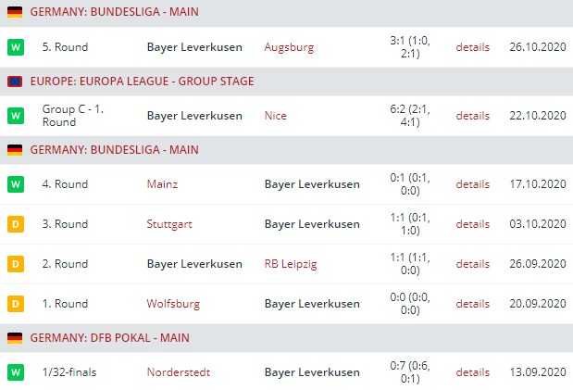573x390 pixels.
Task: Click the German flag beside DFB Pokal header
Action: 15,338
